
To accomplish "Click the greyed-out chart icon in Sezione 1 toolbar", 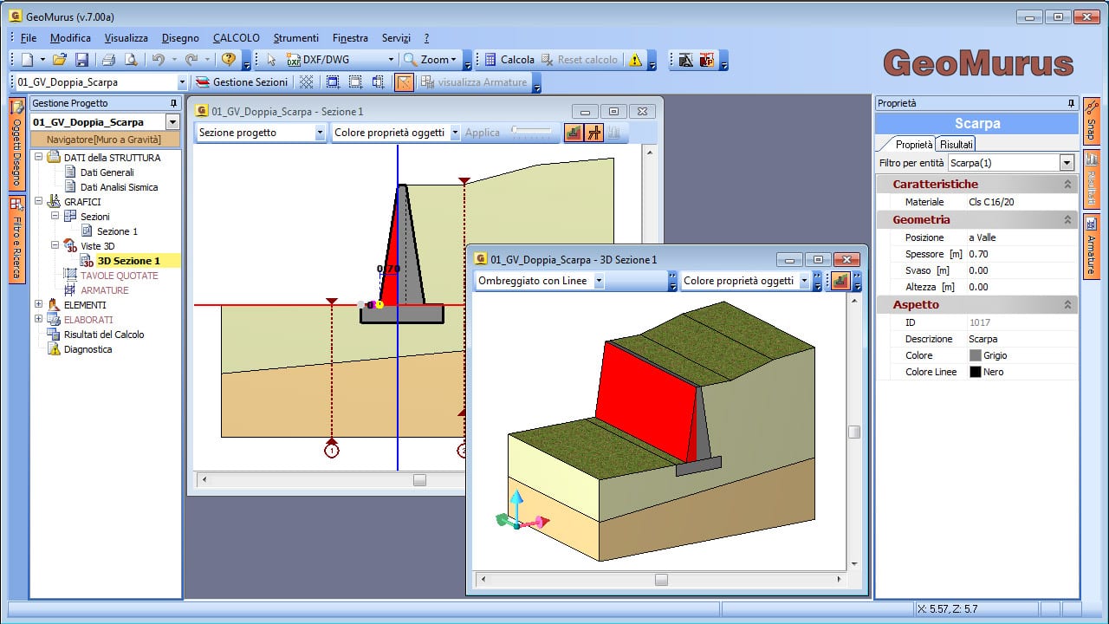I will (x=614, y=133).
